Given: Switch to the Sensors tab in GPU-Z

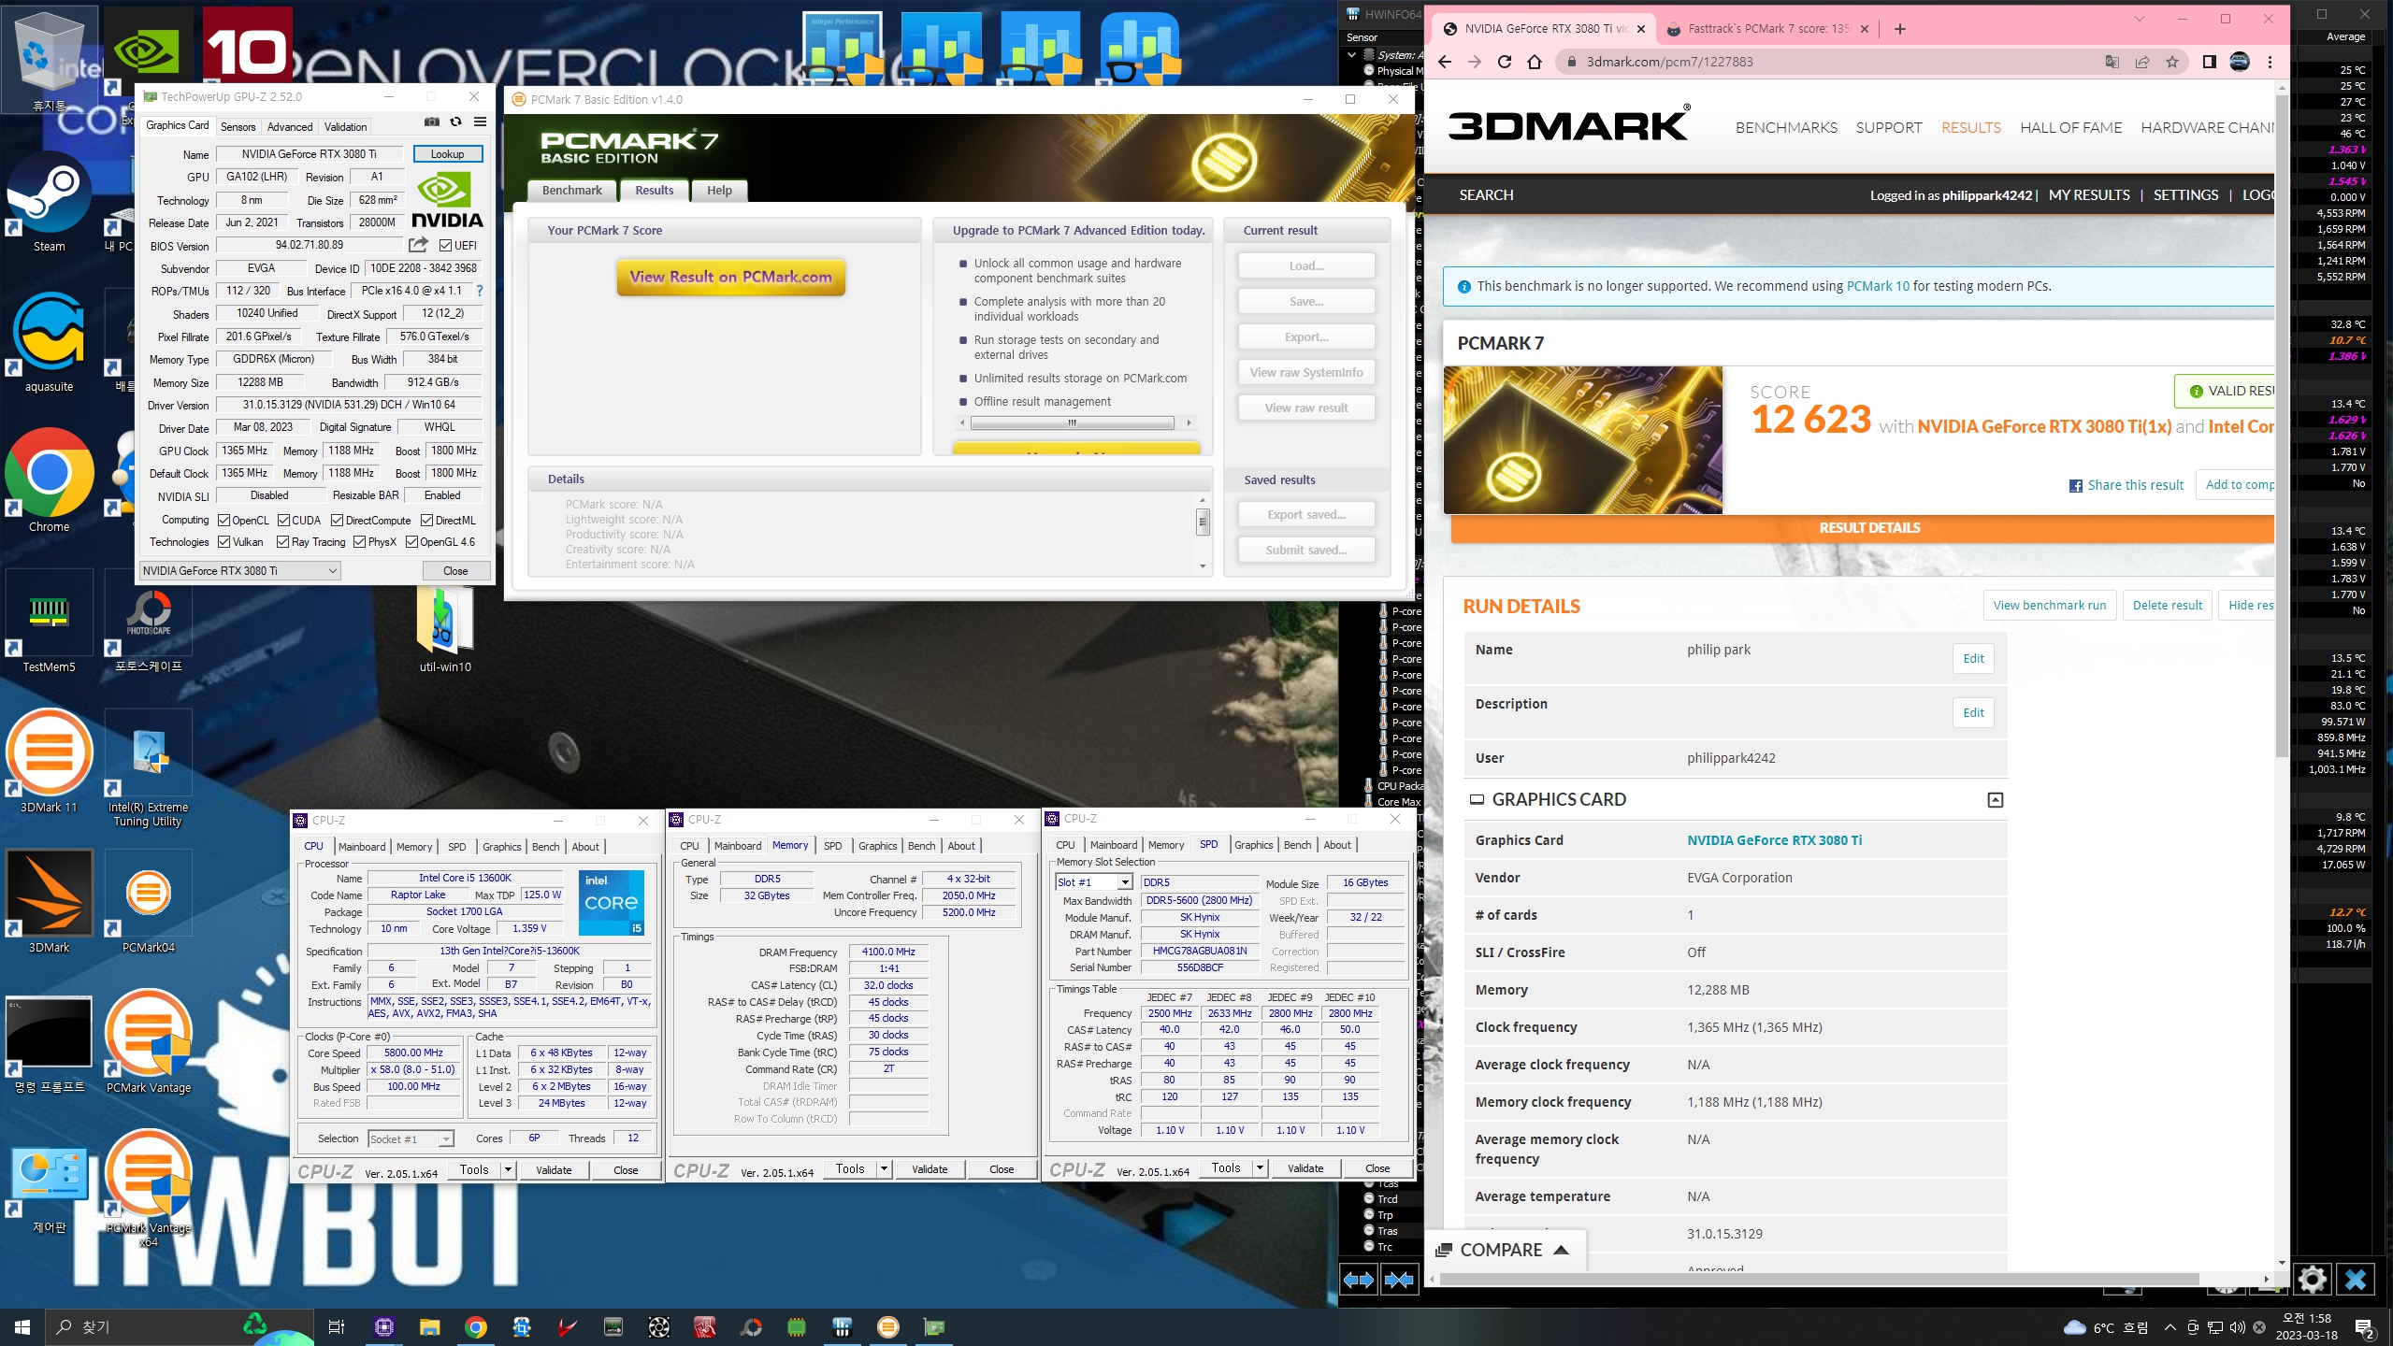Looking at the screenshot, I should 238,126.
